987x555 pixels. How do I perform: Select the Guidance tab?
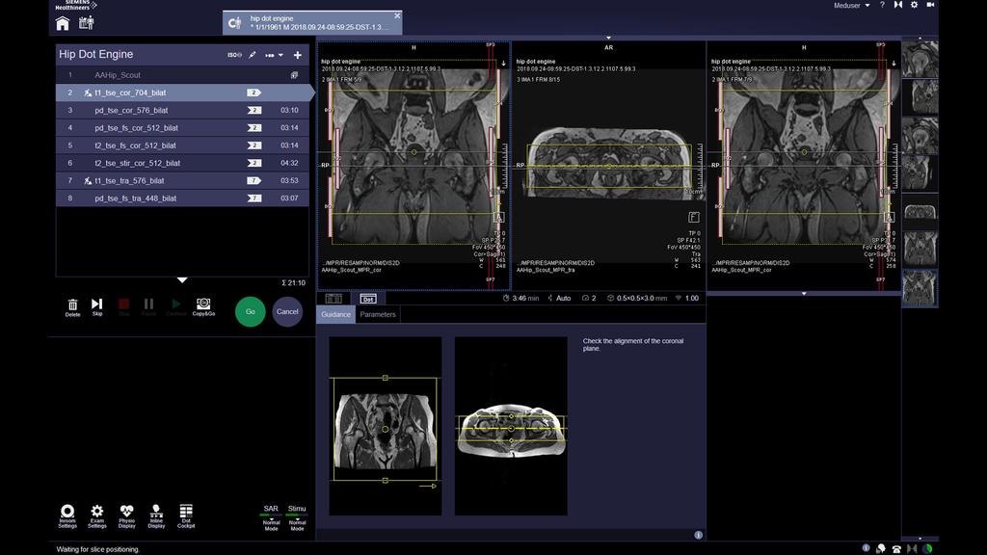[x=336, y=314]
